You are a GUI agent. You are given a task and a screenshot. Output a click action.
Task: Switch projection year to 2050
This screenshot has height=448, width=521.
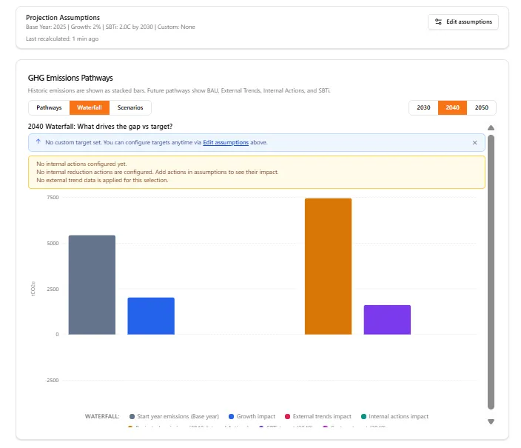[x=481, y=107]
